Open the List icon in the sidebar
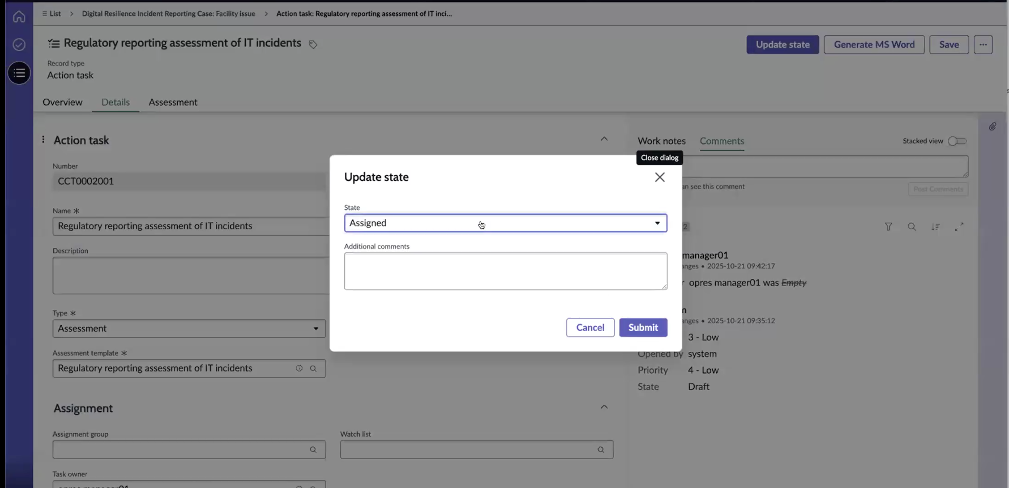This screenshot has width=1009, height=488. pos(19,73)
